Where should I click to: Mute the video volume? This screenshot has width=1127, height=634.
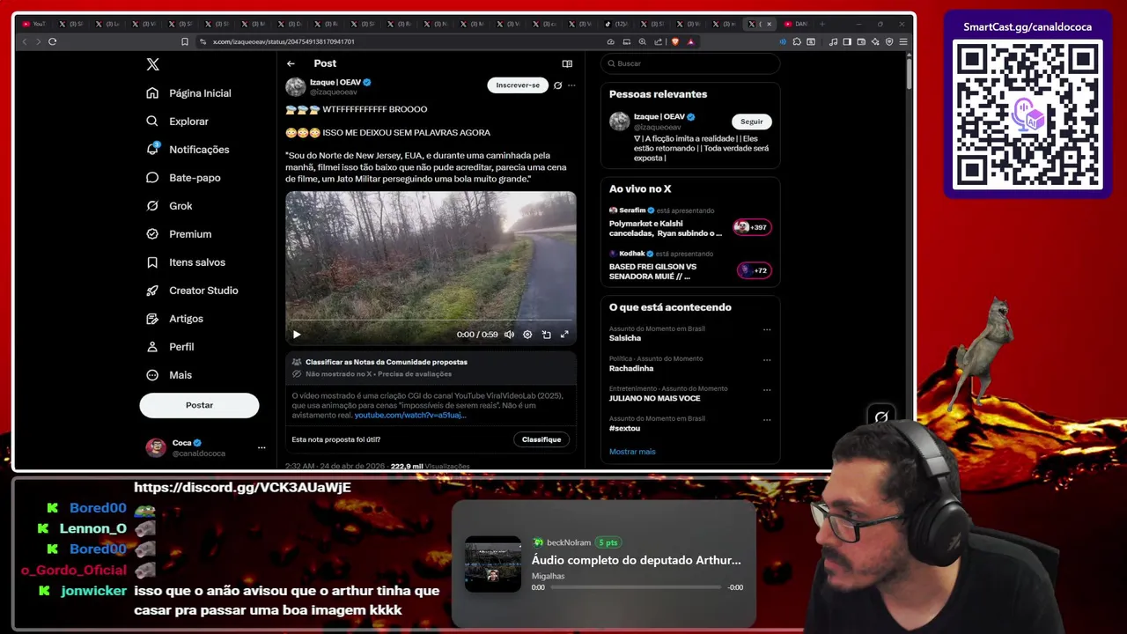click(x=509, y=335)
